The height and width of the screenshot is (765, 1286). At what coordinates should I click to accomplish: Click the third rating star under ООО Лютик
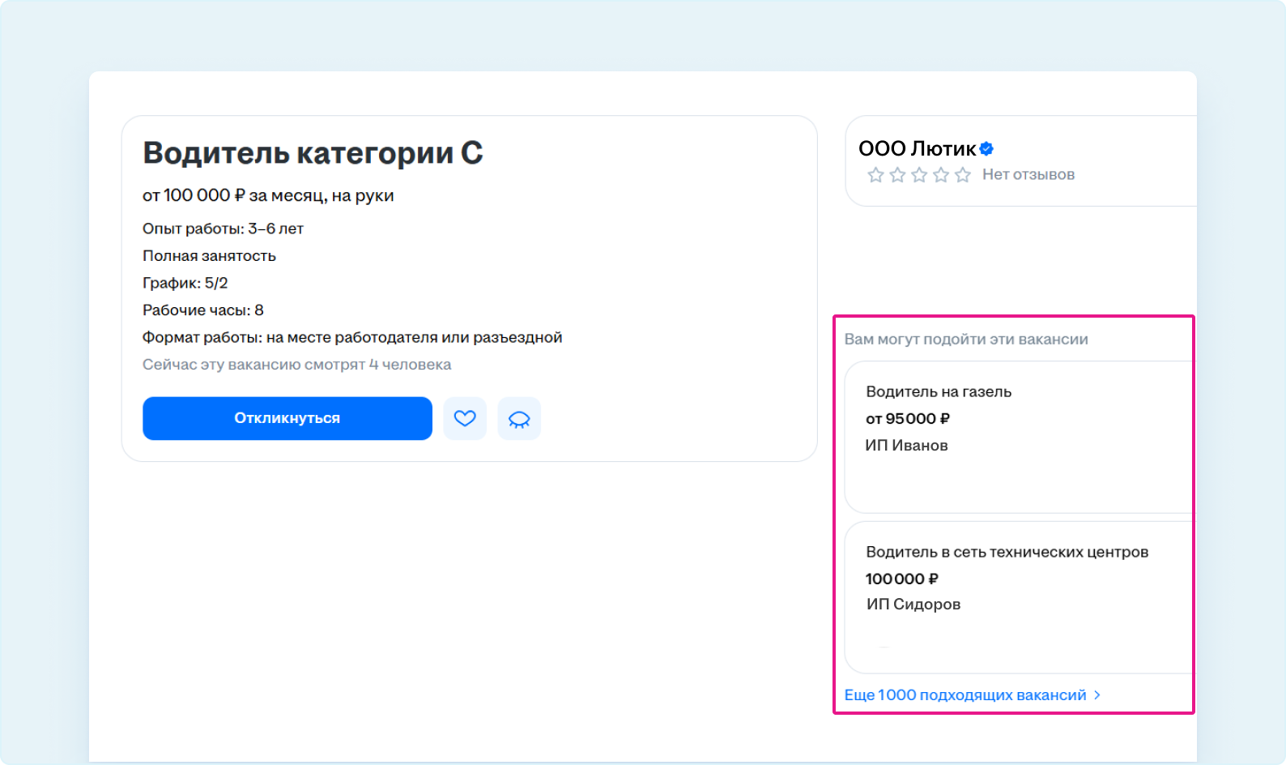(919, 175)
